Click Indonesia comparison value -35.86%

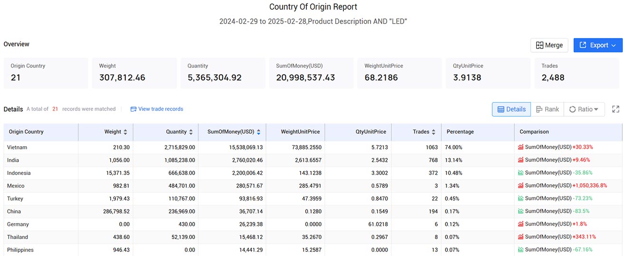[582, 173]
